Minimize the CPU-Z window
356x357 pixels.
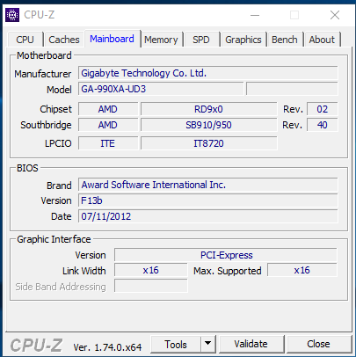255,15
